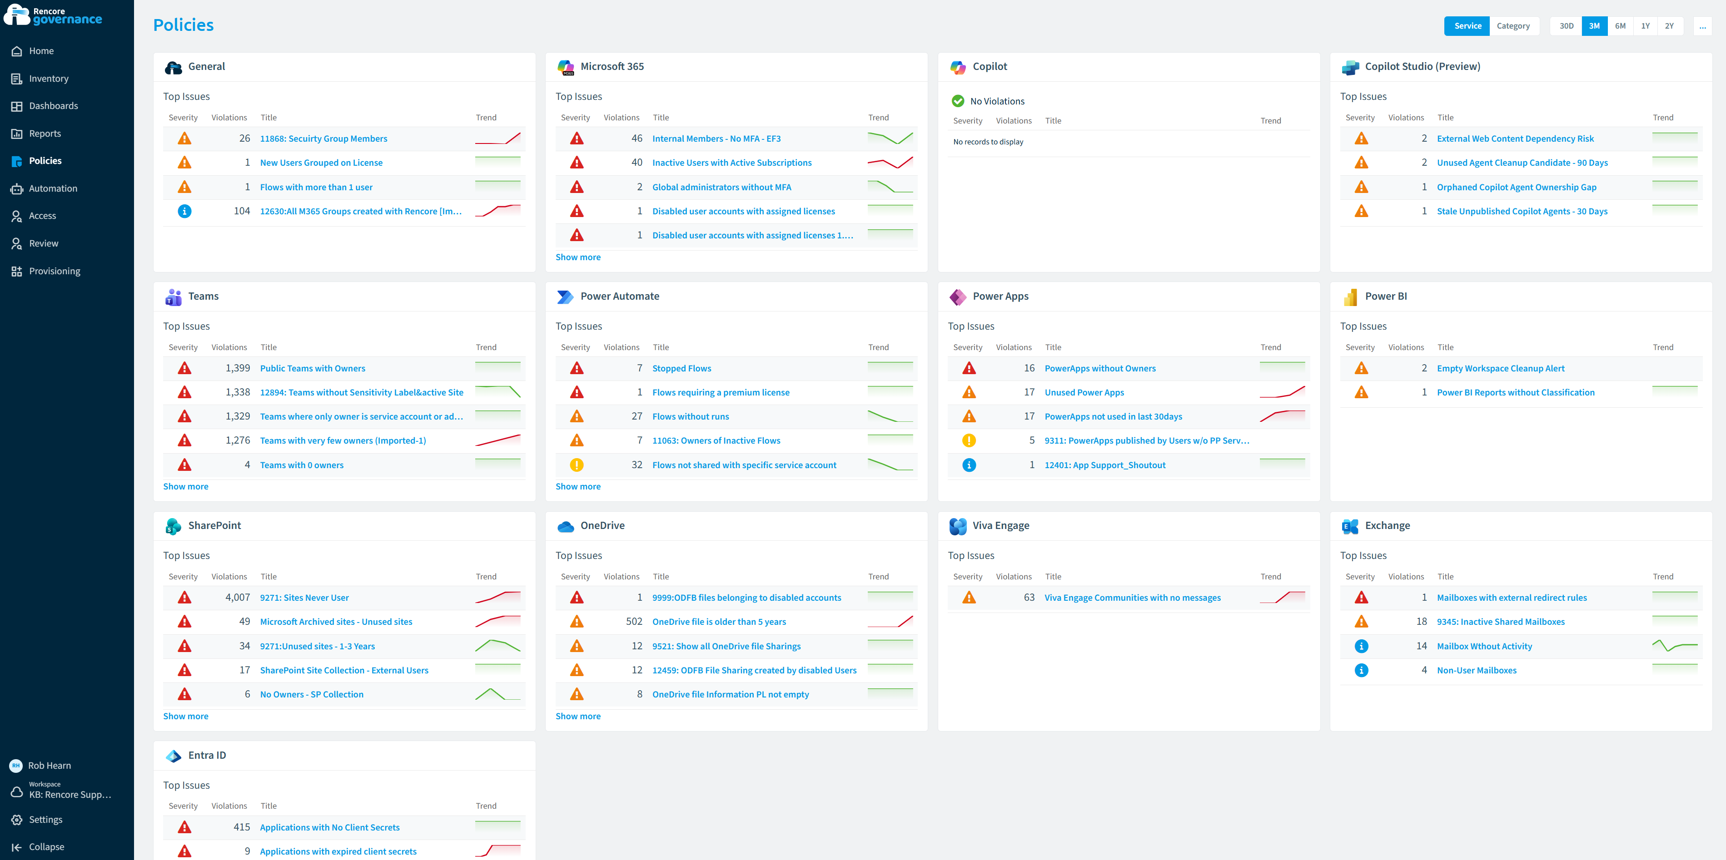Click trend sparkline for Sites Never User
This screenshot has height=860, width=1726.
click(x=498, y=598)
